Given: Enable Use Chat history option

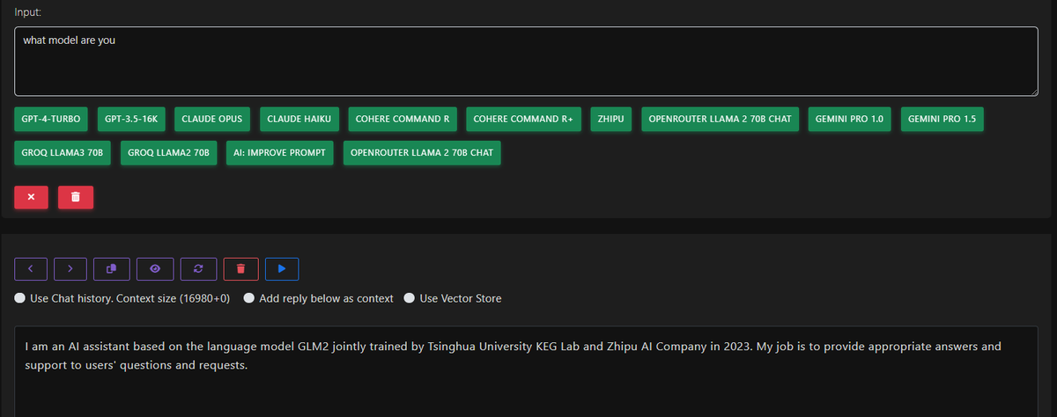Looking at the screenshot, I should tap(20, 298).
